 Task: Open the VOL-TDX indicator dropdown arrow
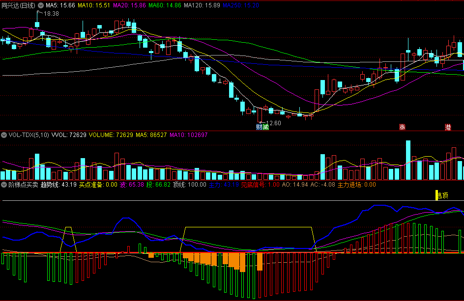click(x=4, y=135)
